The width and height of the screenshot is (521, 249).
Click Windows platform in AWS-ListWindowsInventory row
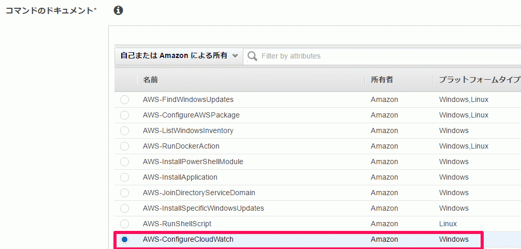coord(454,131)
